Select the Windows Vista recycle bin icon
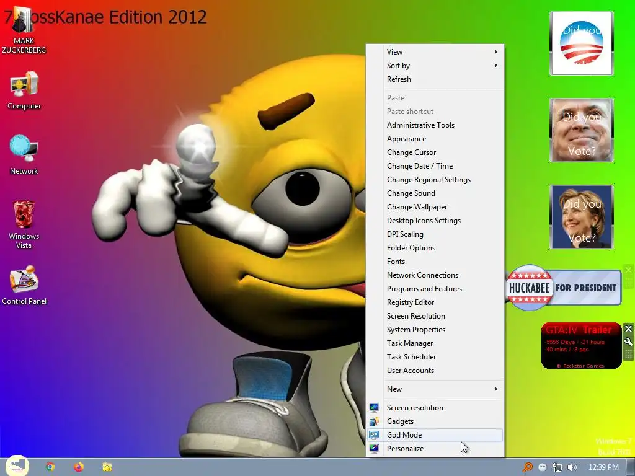Screen dimensions: 635x476 24,224
